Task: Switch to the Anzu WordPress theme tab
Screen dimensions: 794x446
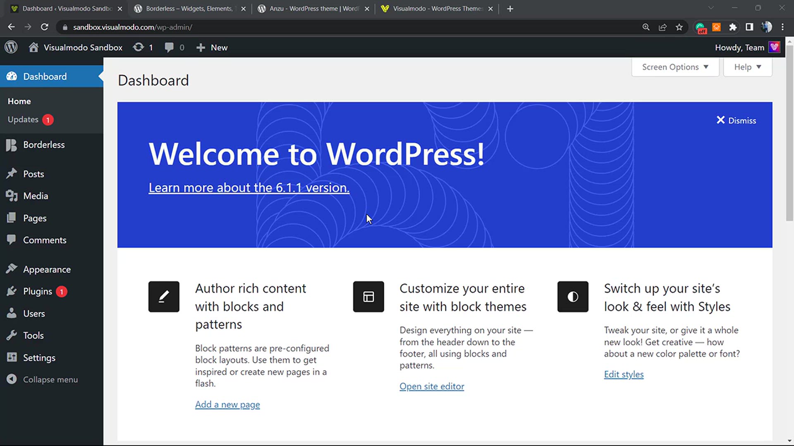Action: (x=313, y=9)
